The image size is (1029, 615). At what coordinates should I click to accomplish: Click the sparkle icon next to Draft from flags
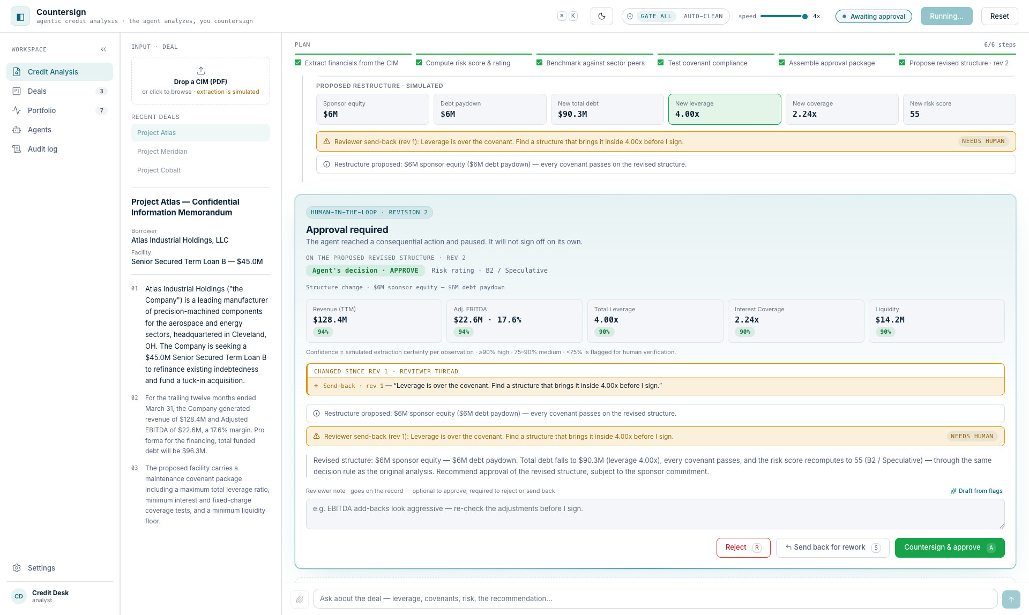pos(953,491)
